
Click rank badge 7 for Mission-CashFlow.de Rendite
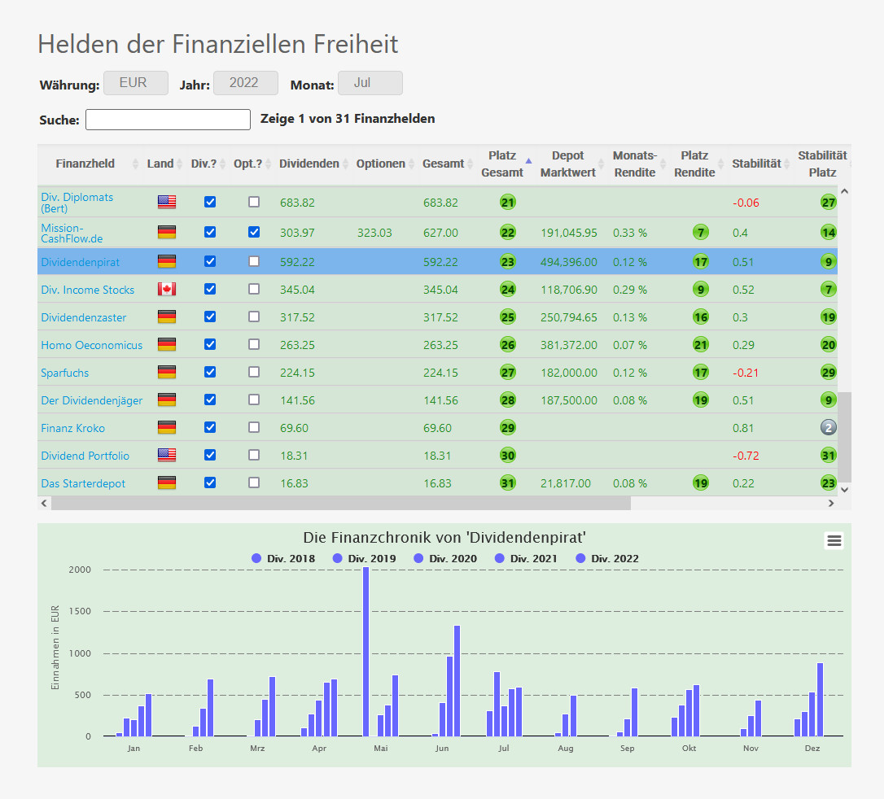point(700,233)
